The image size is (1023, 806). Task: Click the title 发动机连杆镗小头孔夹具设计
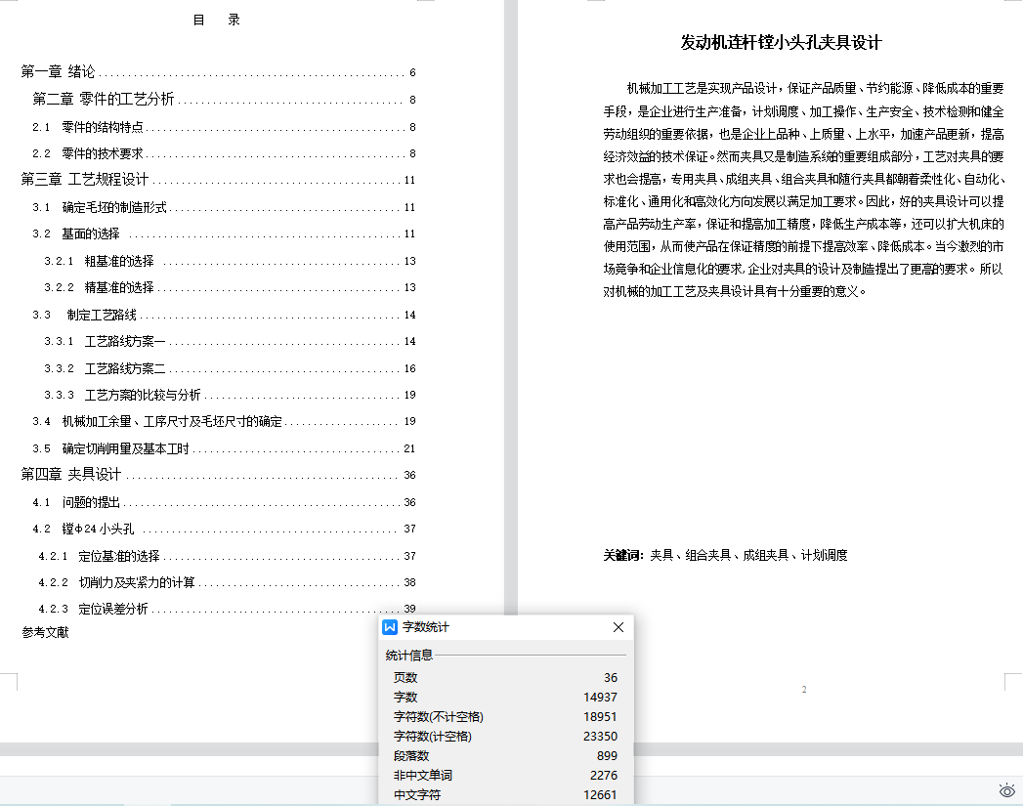click(x=781, y=43)
